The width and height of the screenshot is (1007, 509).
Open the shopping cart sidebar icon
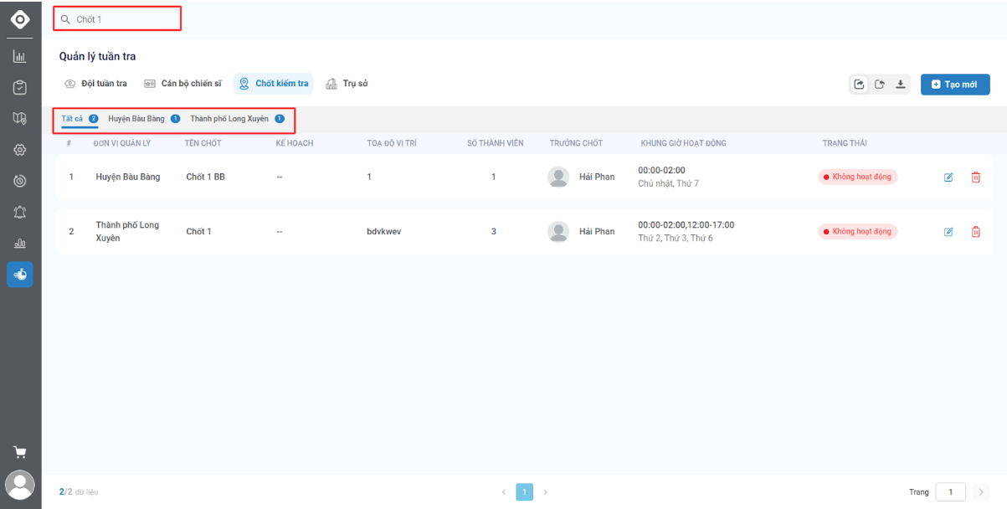pyautogui.click(x=20, y=453)
